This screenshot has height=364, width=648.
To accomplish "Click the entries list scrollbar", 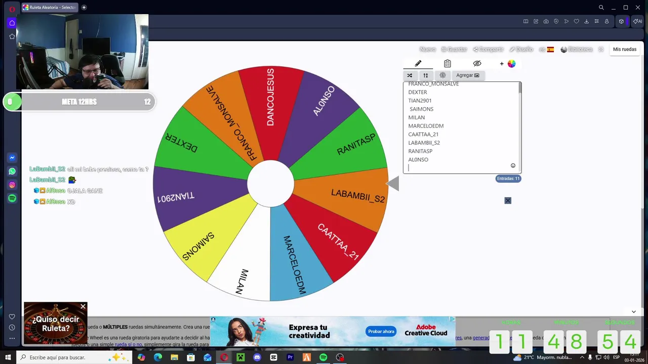I will coord(520,88).
